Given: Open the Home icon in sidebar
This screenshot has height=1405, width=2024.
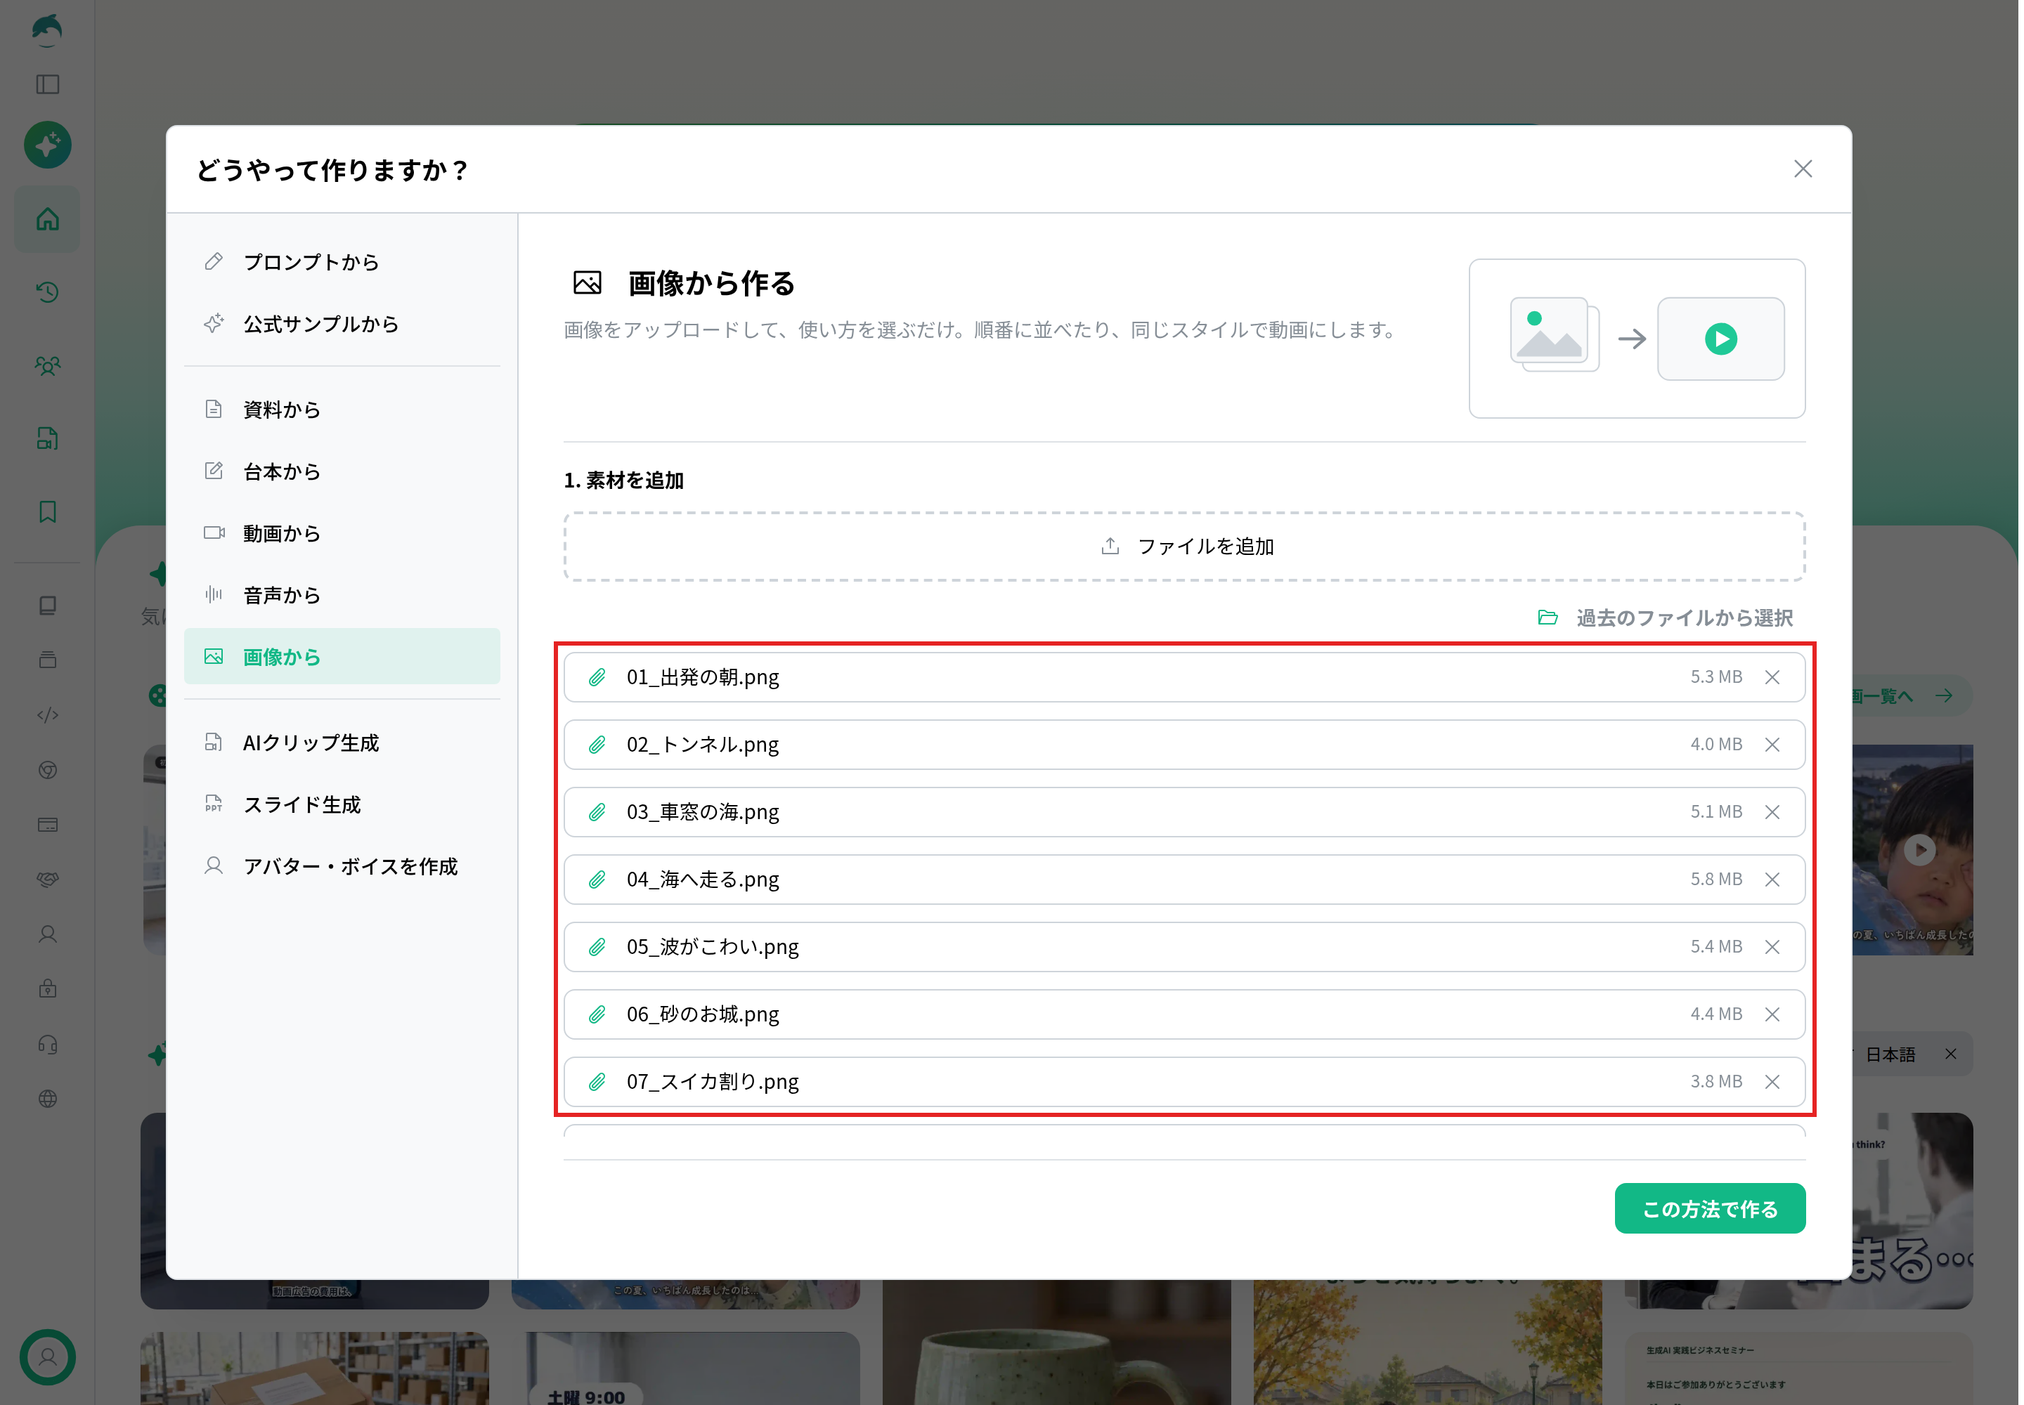Looking at the screenshot, I should click(x=48, y=219).
